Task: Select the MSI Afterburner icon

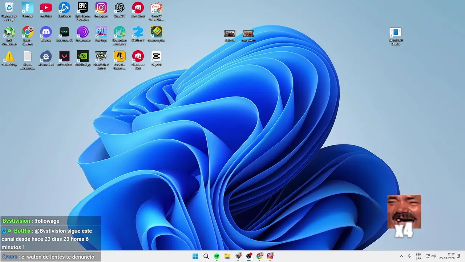Action: tap(9, 35)
